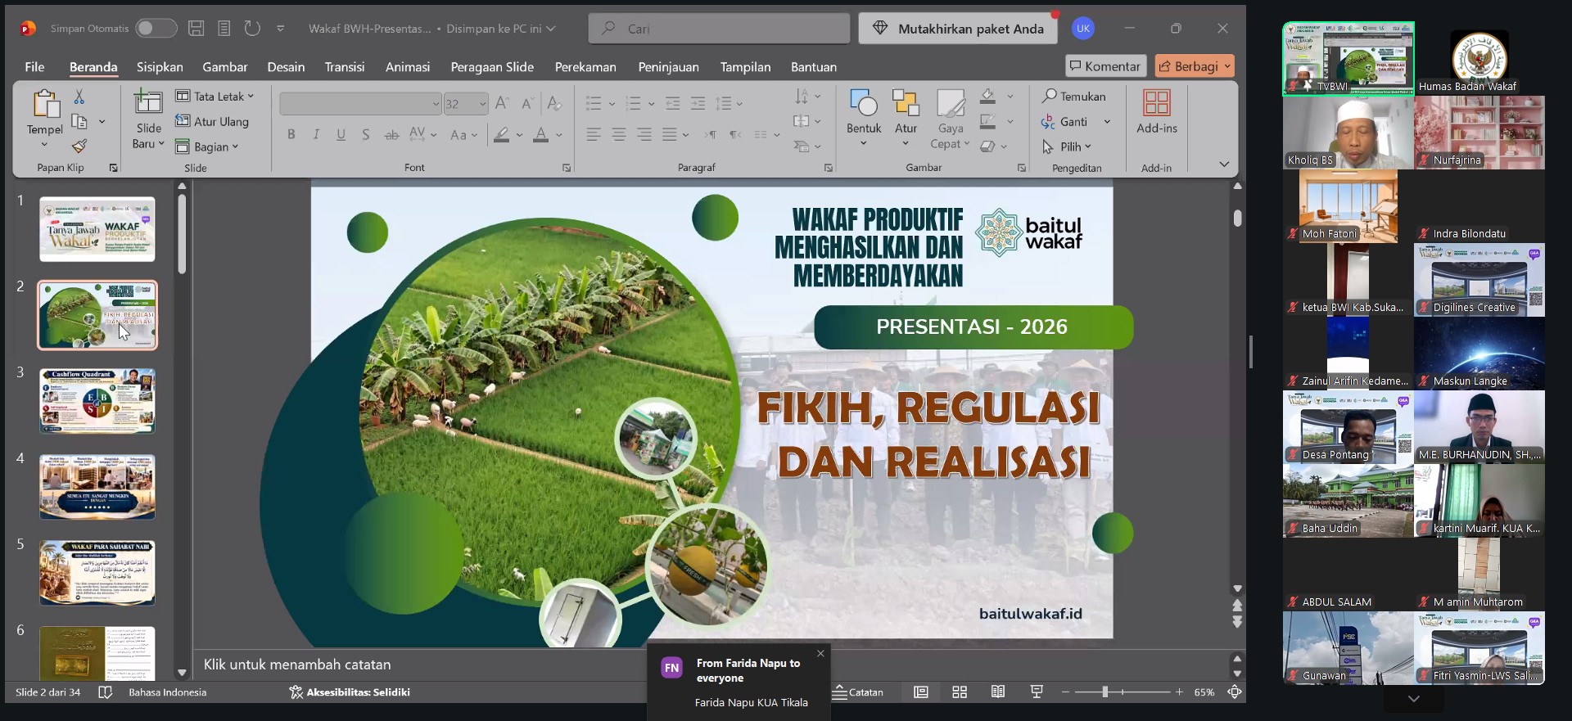The image size is (1572, 721).
Task: Click the Temukan find icon
Action: tap(1050, 97)
